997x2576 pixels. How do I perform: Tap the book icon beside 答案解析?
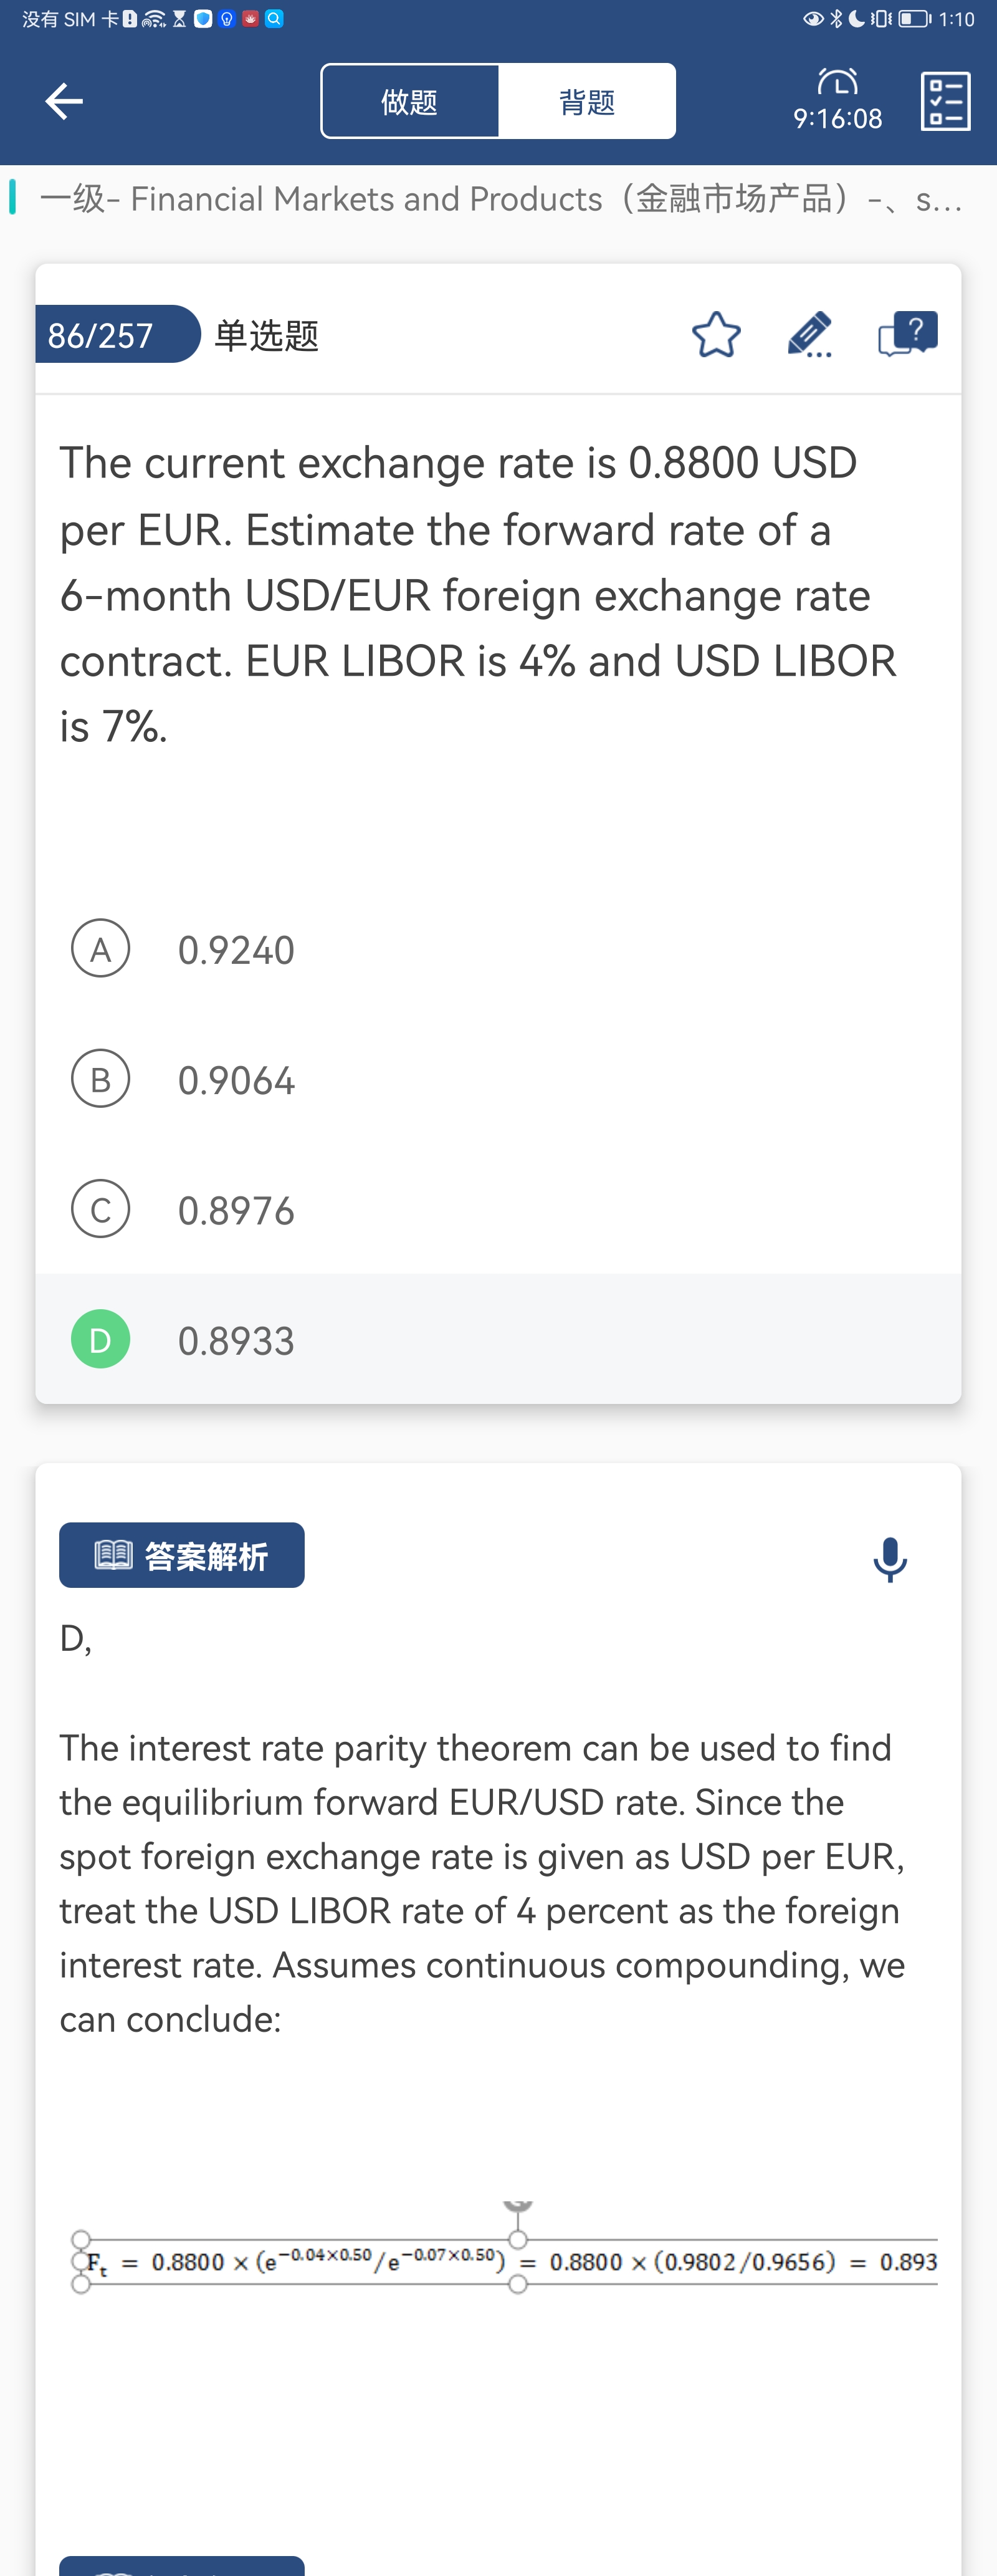pos(113,1555)
